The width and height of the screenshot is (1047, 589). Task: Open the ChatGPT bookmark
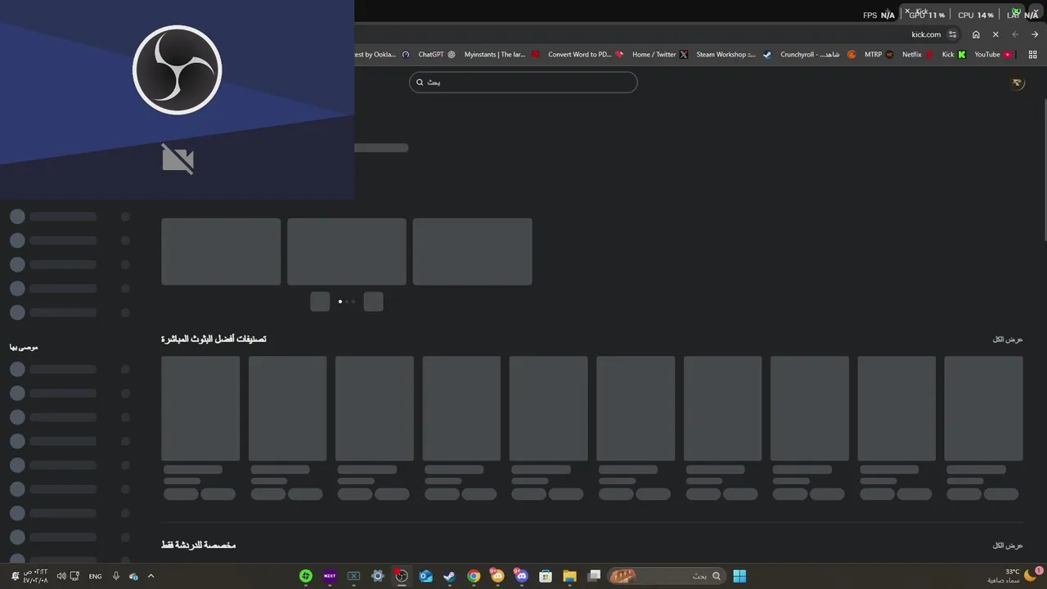pyautogui.click(x=437, y=55)
